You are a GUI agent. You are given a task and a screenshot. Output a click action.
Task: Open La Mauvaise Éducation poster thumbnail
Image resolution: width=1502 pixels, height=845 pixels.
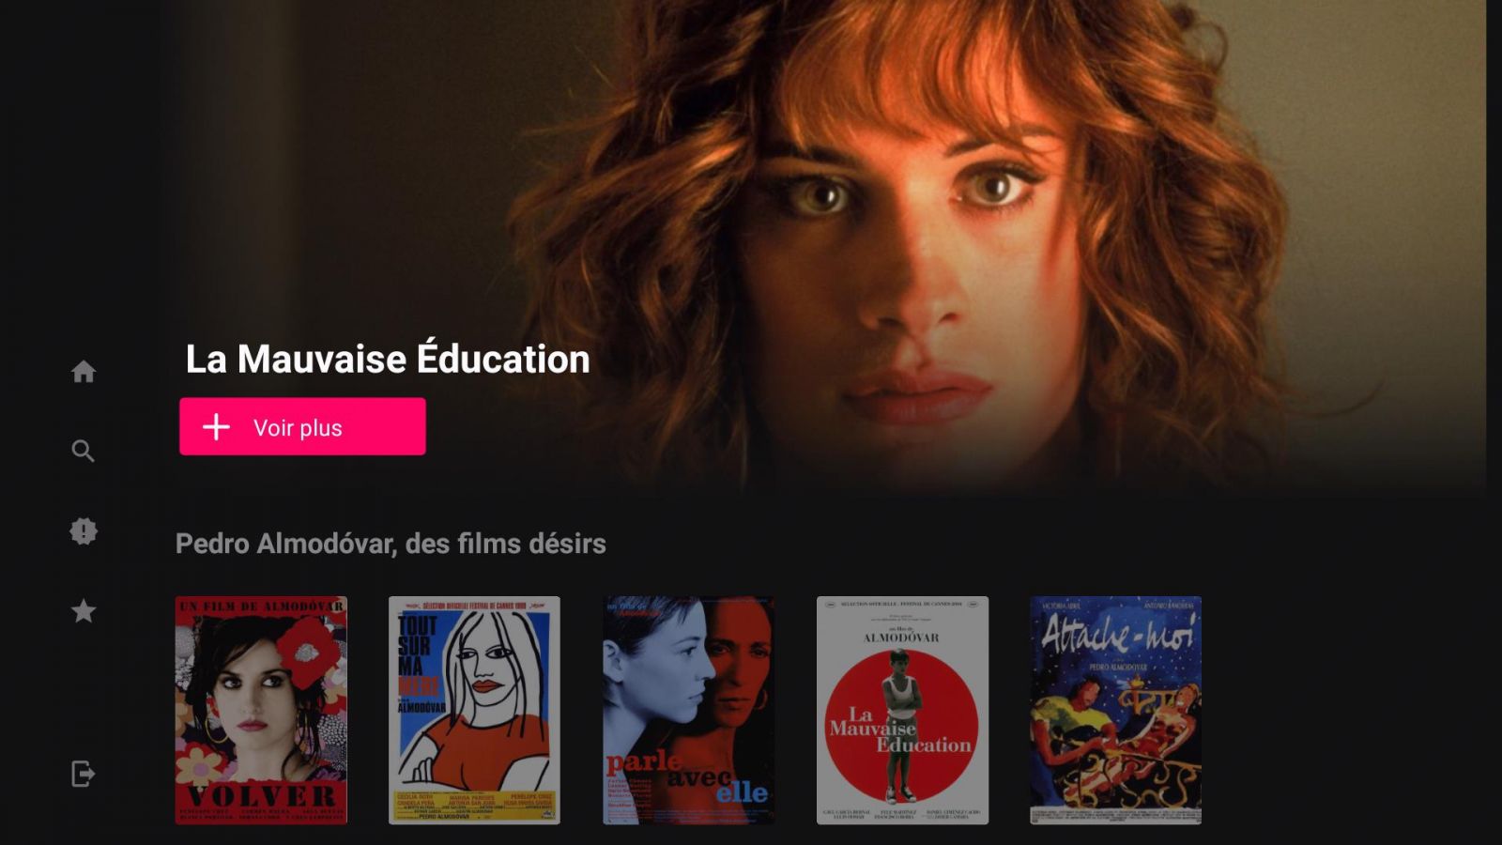[902, 711]
